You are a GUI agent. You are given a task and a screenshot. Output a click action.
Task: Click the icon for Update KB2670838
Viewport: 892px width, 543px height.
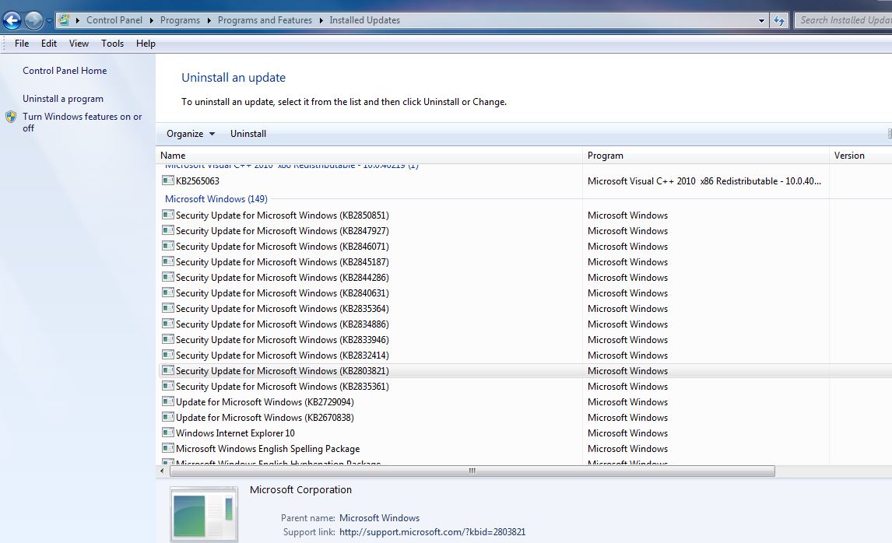168,417
